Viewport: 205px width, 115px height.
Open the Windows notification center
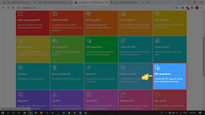pos(200,113)
